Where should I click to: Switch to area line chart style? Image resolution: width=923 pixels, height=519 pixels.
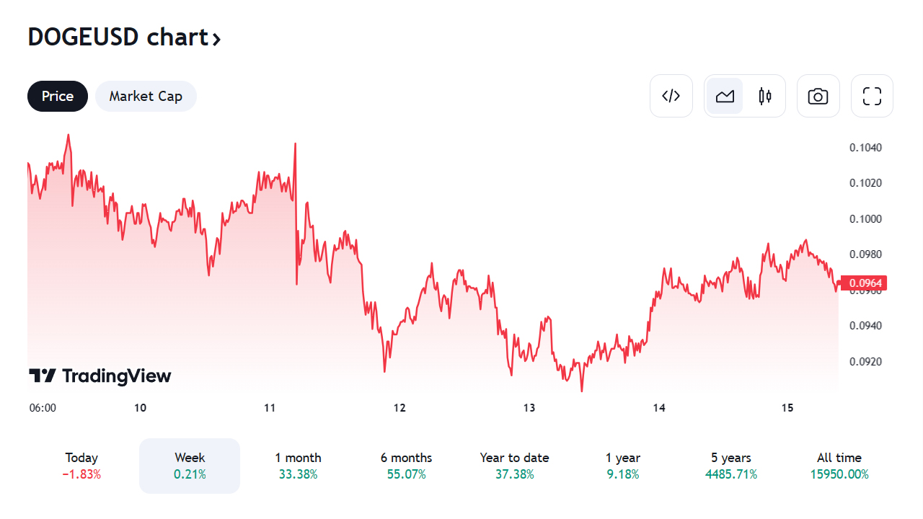click(x=725, y=96)
